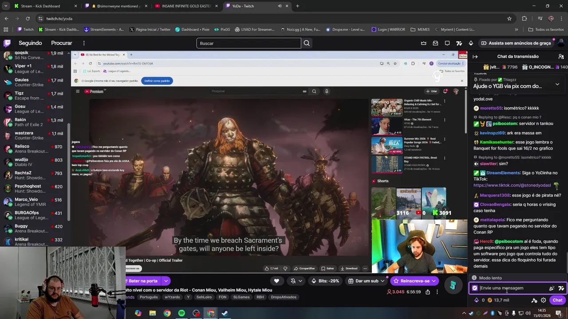This screenshot has height=319, width=568.
Task: Open Spotify from the taskbar
Action: pos(181,313)
